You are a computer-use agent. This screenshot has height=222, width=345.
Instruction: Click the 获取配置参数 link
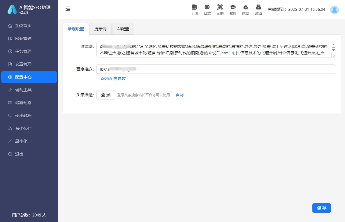113,78
